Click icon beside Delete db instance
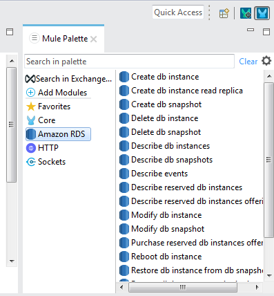Image resolution: width=274 pixels, height=296 pixels. point(124,118)
